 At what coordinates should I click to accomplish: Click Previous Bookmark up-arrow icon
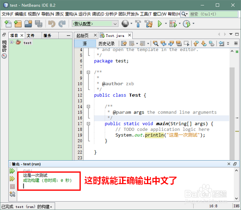coord(196,44)
